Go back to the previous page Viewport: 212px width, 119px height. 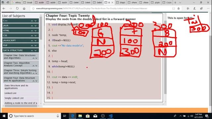[x=4, y=8]
